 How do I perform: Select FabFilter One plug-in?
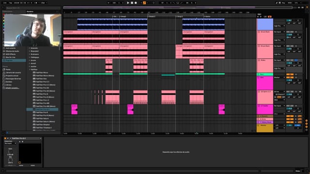coord(41,79)
